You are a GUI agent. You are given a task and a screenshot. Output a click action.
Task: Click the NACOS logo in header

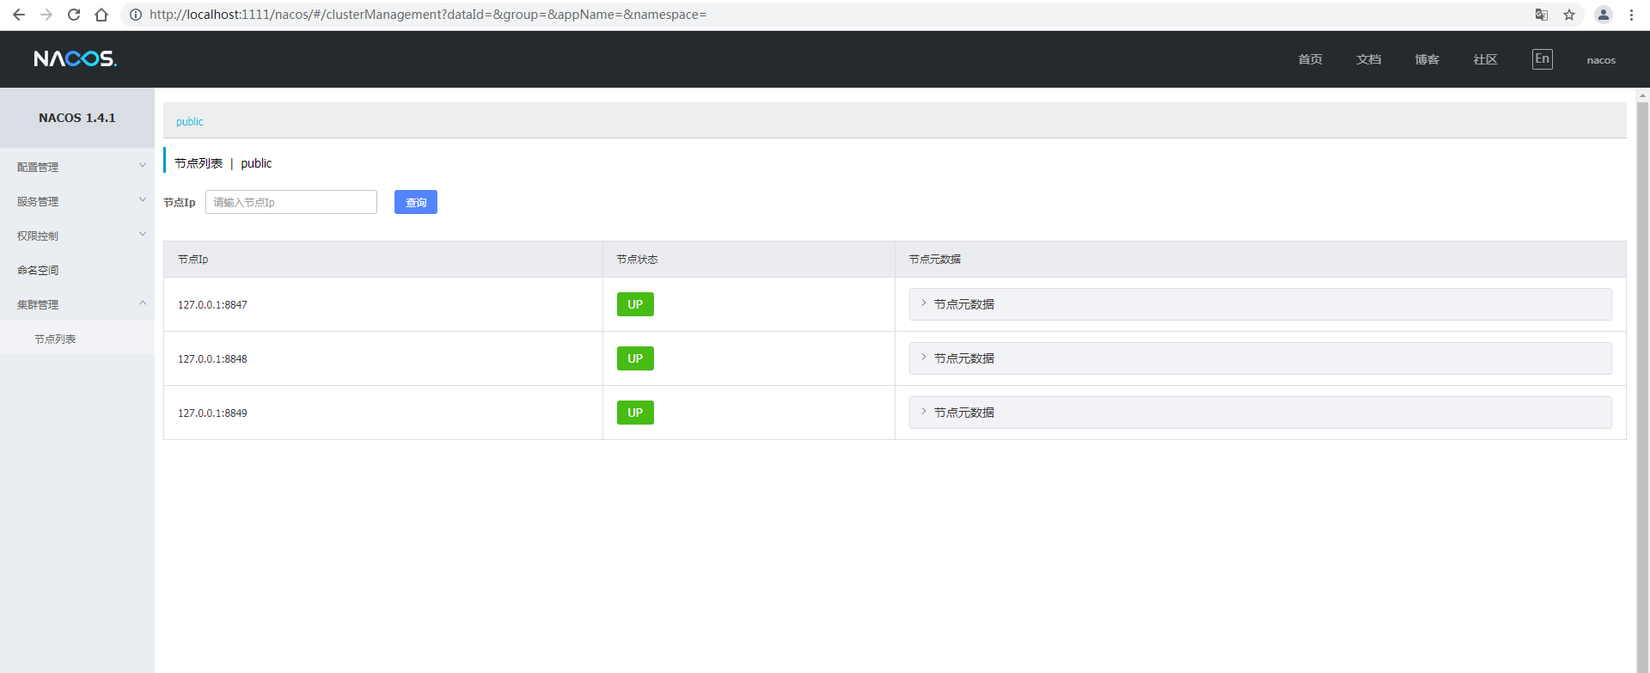[x=76, y=58]
